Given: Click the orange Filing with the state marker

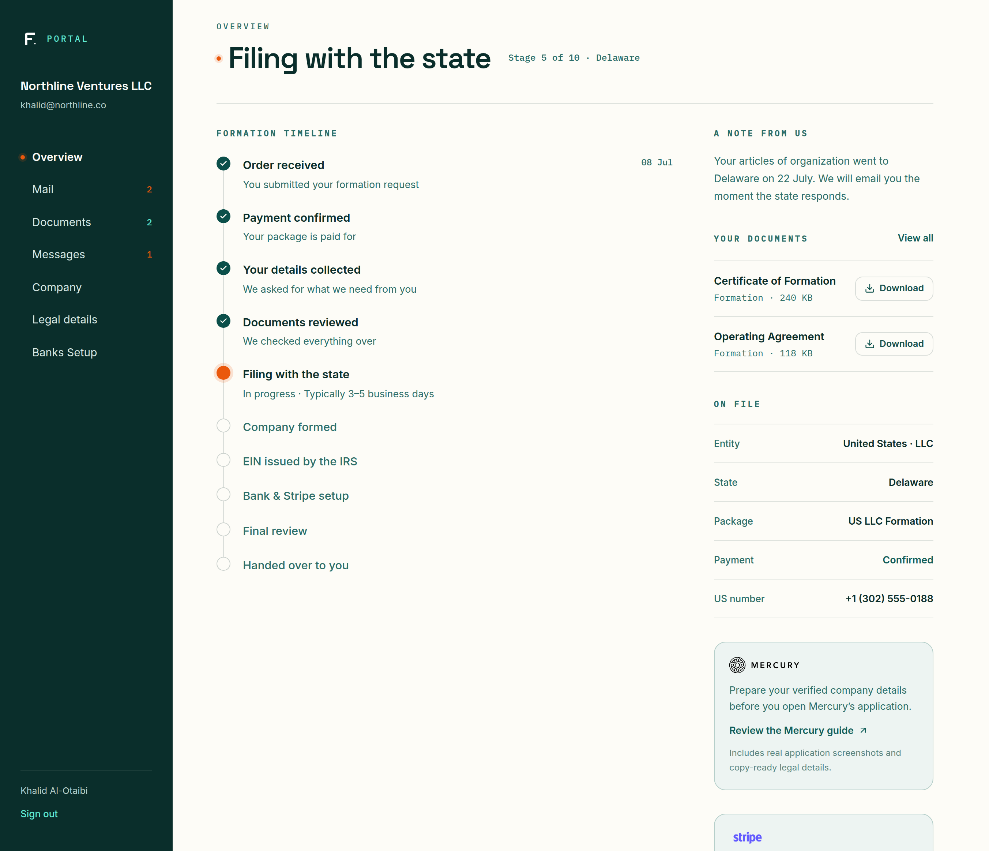Looking at the screenshot, I should pyautogui.click(x=223, y=373).
